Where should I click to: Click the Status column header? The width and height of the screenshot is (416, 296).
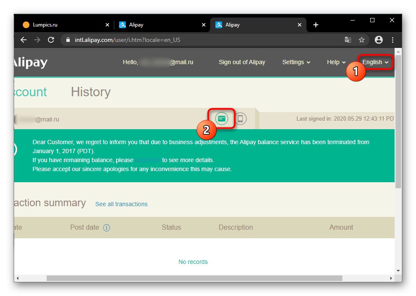point(171,227)
